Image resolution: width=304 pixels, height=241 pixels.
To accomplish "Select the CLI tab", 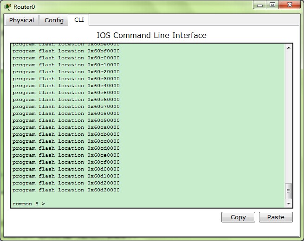I will tap(79, 20).
